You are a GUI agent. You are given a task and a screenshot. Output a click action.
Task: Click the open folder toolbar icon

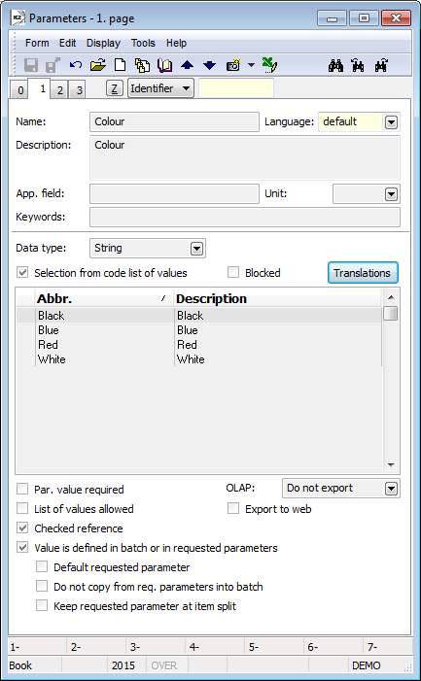tap(98, 66)
